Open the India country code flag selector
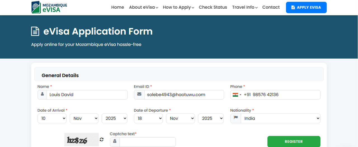This screenshot has height=147, width=358. tap(237, 95)
